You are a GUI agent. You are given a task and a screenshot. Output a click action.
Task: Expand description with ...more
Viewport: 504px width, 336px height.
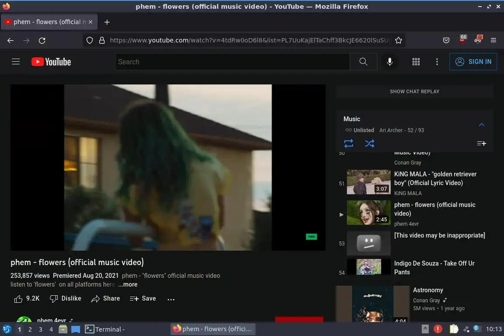pyautogui.click(x=128, y=284)
